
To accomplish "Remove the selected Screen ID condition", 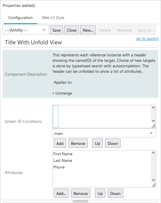I will 78,143.
